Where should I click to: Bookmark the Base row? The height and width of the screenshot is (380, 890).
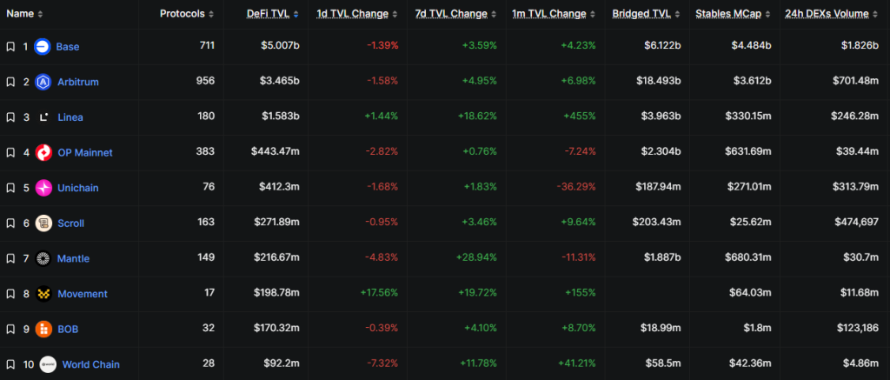pyautogui.click(x=10, y=46)
